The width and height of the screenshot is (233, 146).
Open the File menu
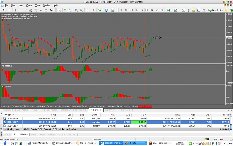point(6,6)
